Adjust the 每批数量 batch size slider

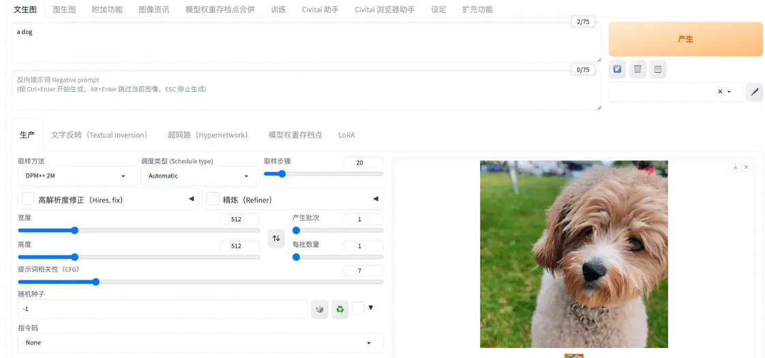pos(337,257)
